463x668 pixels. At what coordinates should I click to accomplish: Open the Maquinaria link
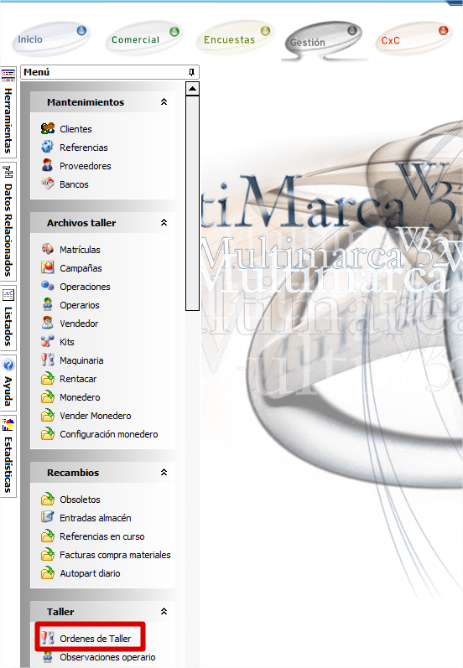(81, 360)
